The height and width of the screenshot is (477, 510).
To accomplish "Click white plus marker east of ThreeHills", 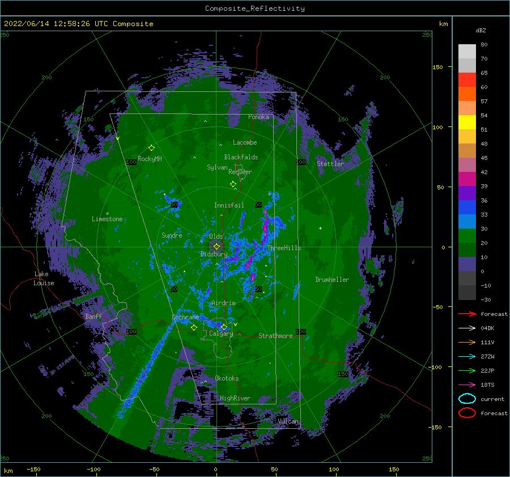I will 320,228.
